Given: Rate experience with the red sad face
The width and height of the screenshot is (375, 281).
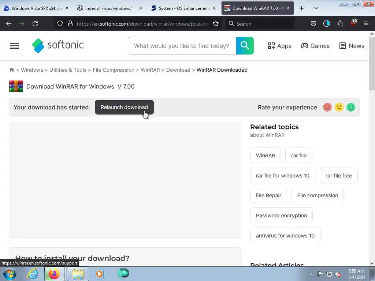Looking at the screenshot, I should coord(327,107).
